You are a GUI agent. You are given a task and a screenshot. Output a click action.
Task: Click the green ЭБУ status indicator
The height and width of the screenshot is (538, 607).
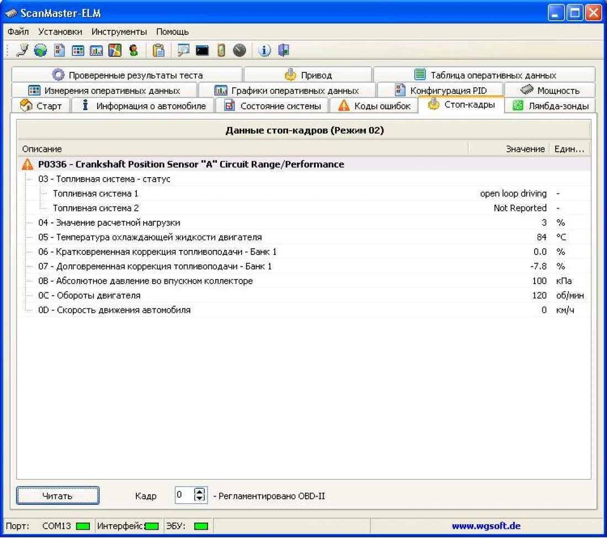point(201,526)
